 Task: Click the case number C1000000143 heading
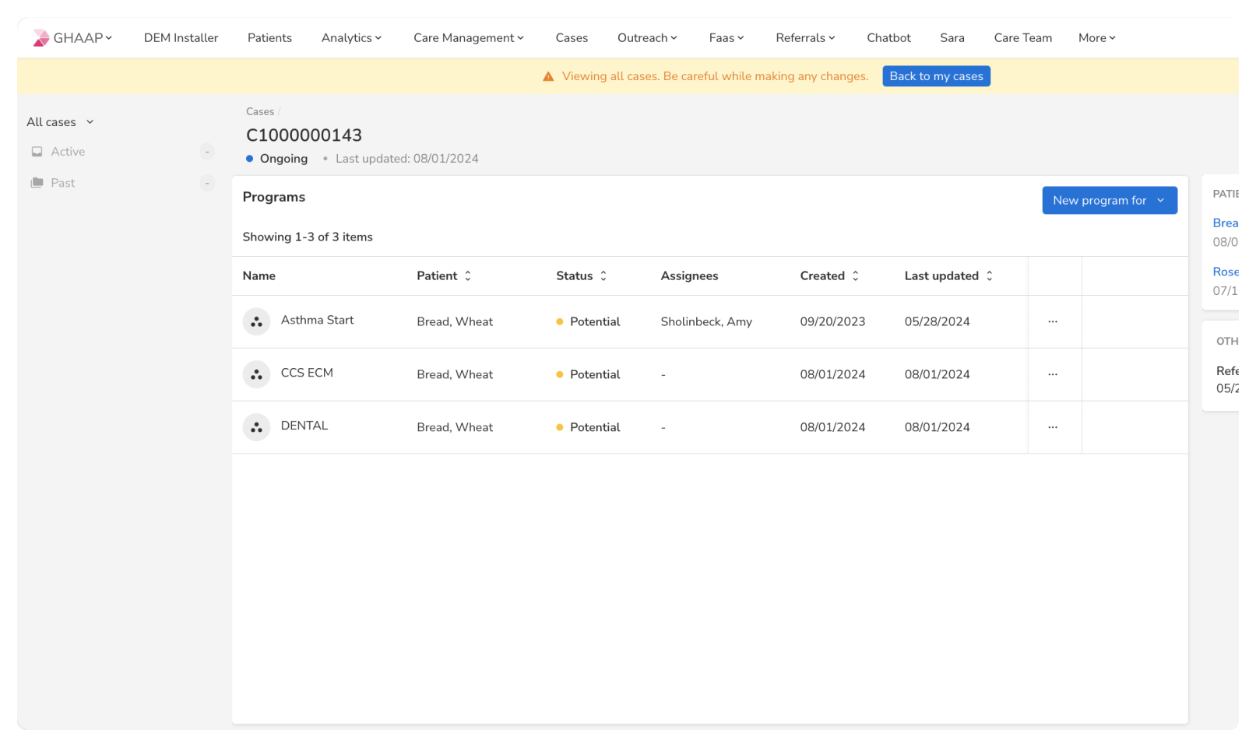click(304, 135)
